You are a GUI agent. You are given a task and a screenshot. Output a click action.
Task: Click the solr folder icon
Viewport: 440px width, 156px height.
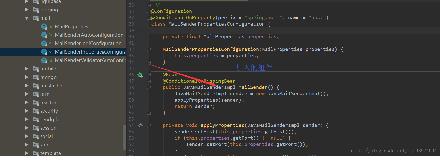coord(36,145)
